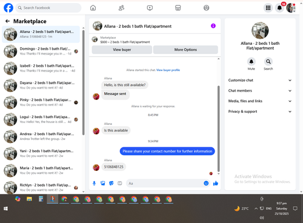Record a voice clip microphone icon
Screen dimensions: 303x223
point(94,183)
